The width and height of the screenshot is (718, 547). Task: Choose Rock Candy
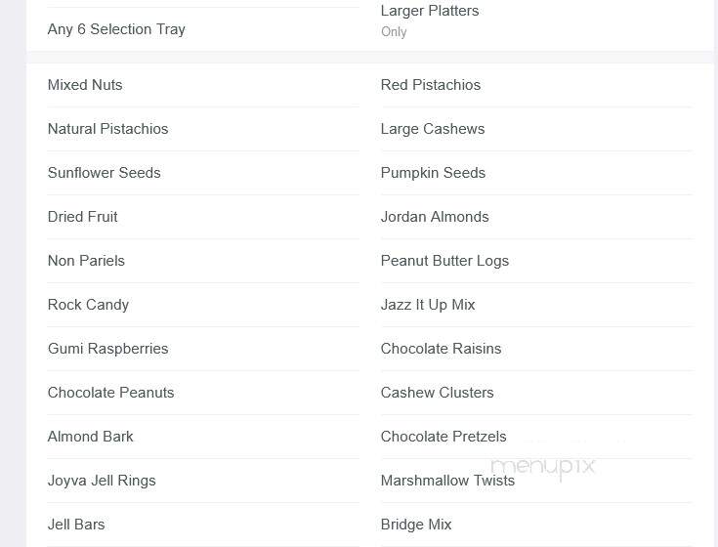[88, 305]
